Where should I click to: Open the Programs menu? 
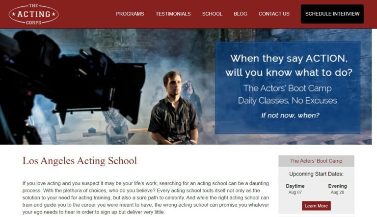pos(130,14)
